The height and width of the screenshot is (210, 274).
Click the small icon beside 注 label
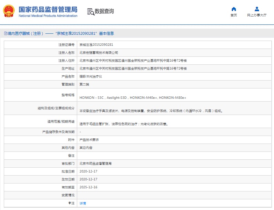69,203
